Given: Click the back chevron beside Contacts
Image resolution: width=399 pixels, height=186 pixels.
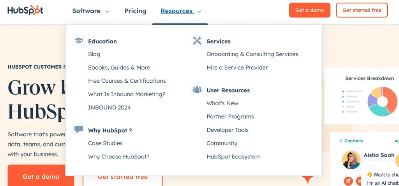Looking at the screenshot, I should tap(341, 141).
